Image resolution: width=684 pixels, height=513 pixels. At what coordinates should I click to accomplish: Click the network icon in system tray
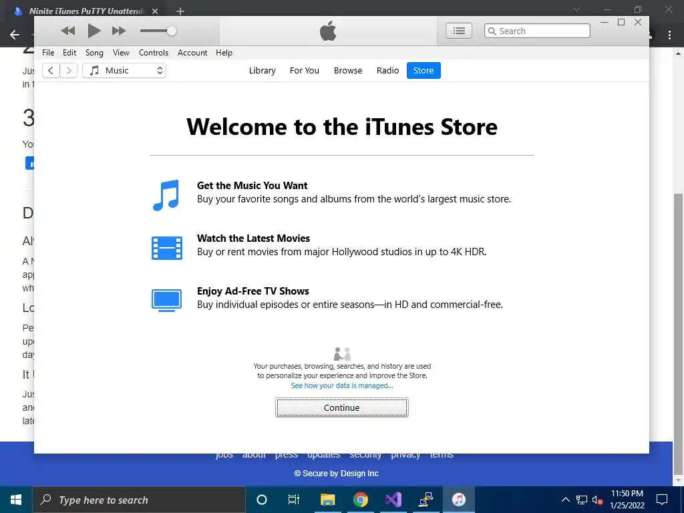point(582,500)
